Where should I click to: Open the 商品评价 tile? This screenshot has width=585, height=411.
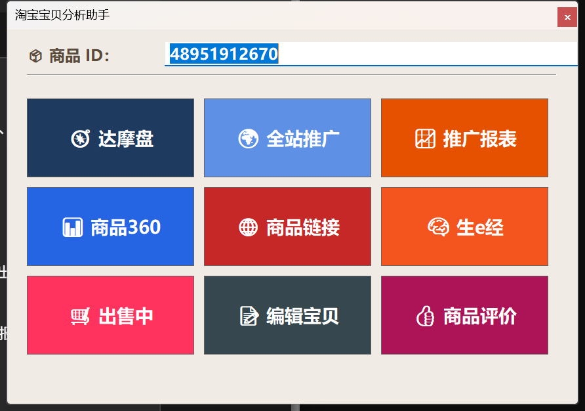[464, 315]
